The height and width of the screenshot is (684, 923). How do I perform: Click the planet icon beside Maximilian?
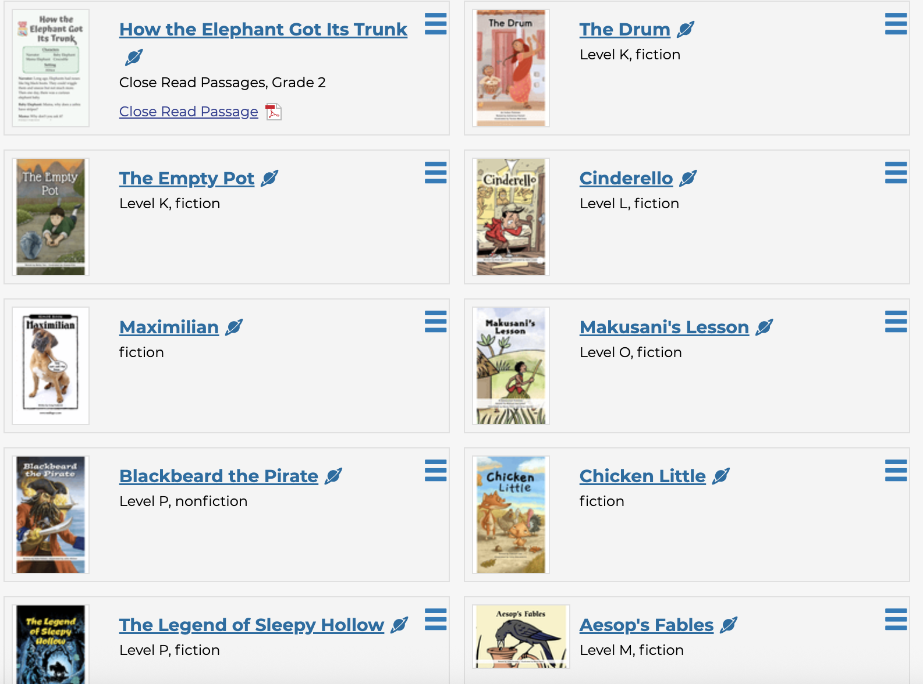click(234, 327)
